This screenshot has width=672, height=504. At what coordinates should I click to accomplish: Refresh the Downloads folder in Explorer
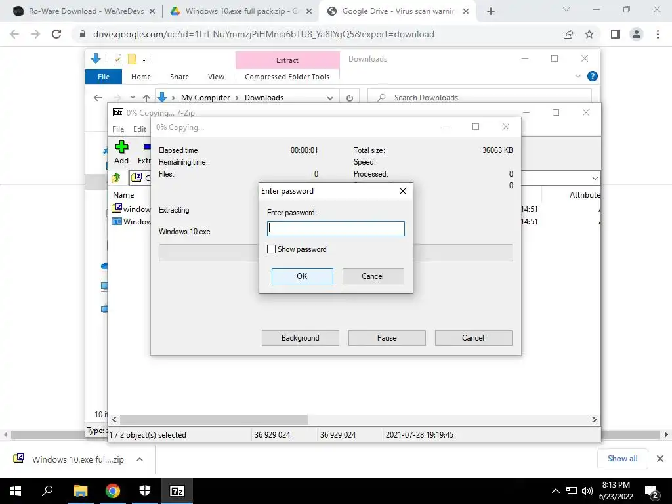coord(349,98)
